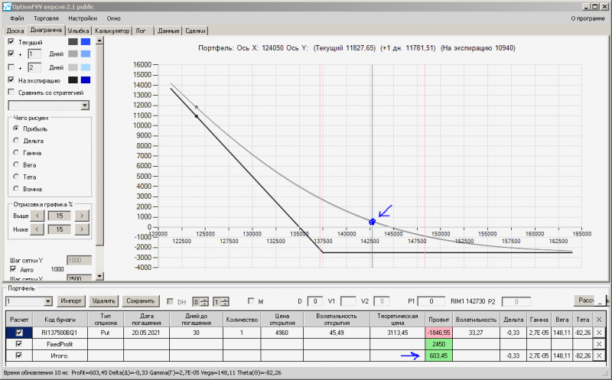Click the X button in the FixedProfit row

(599, 344)
